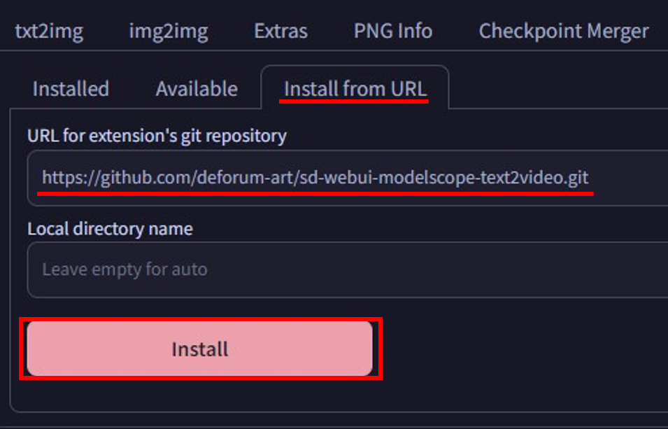
Task: Focus the extension git repository URL field
Action: [630, 178]
